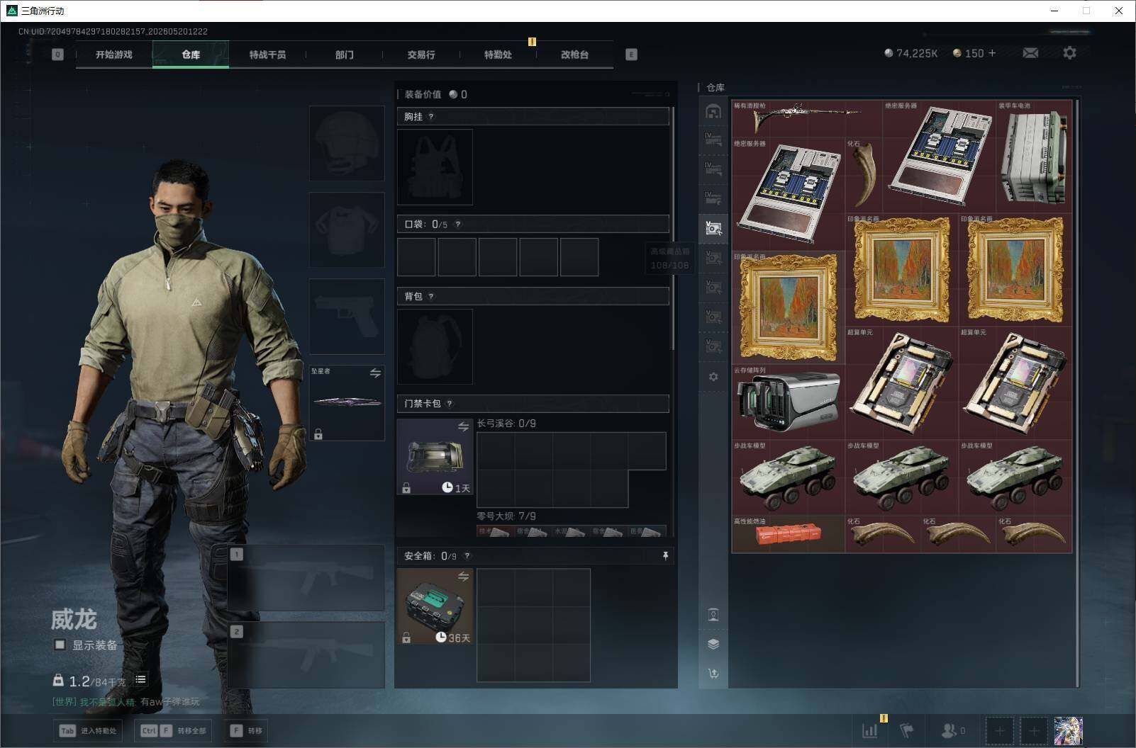
Task: Open the 部门 tab
Action: [x=344, y=55]
